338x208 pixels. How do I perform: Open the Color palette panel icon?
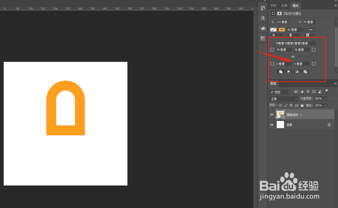click(x=263, y=28)
